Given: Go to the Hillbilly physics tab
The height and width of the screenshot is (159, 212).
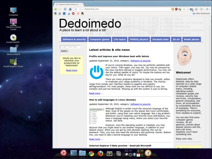Looking at the screenshot, I should pos(139,39).
